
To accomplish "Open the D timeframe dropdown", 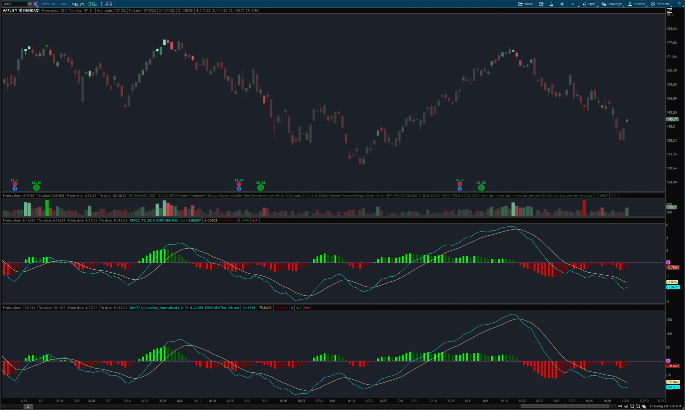I will [573, 4].
